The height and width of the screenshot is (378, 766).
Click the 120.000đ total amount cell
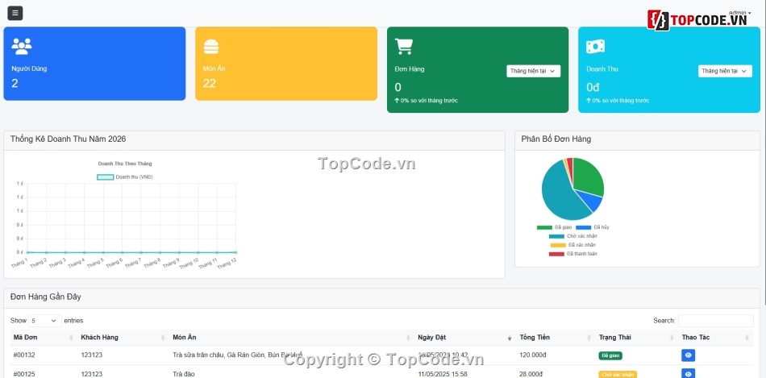tap(532, 355)
